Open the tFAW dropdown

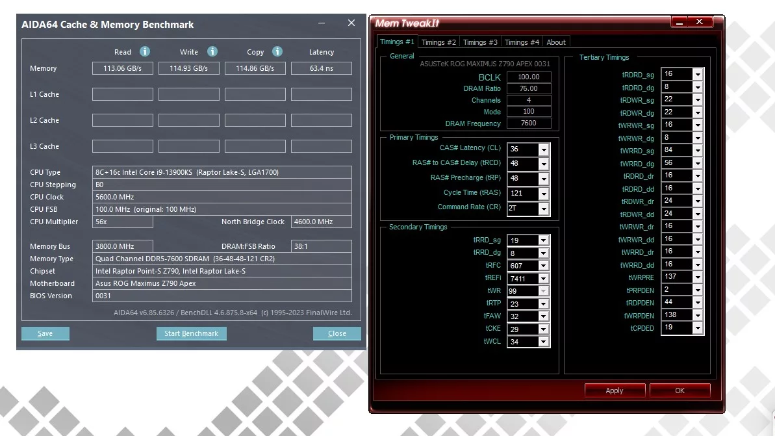coord(543,316)
